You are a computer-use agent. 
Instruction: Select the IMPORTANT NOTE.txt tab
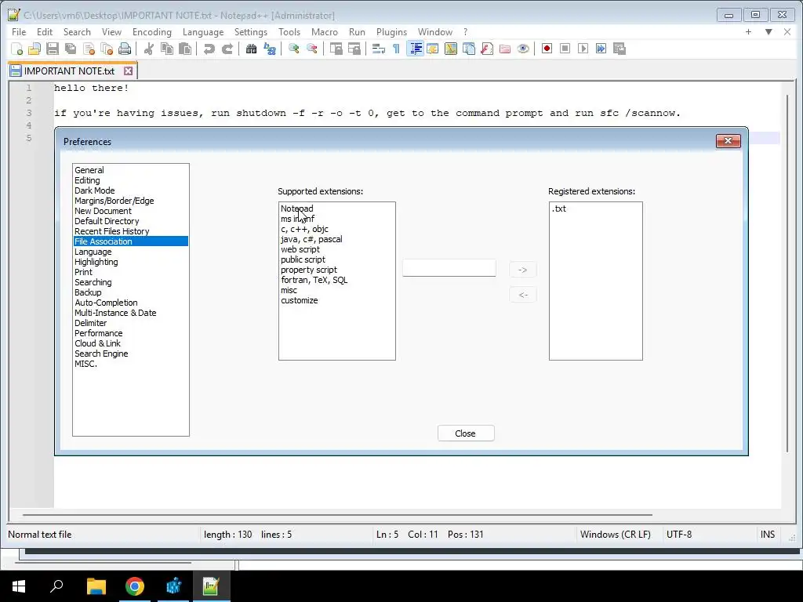[x=69, y=71]
